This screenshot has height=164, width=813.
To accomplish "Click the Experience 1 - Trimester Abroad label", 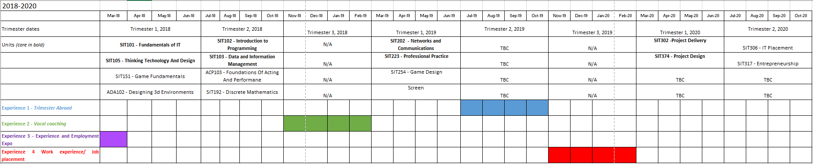I will (x=37, y=108).
